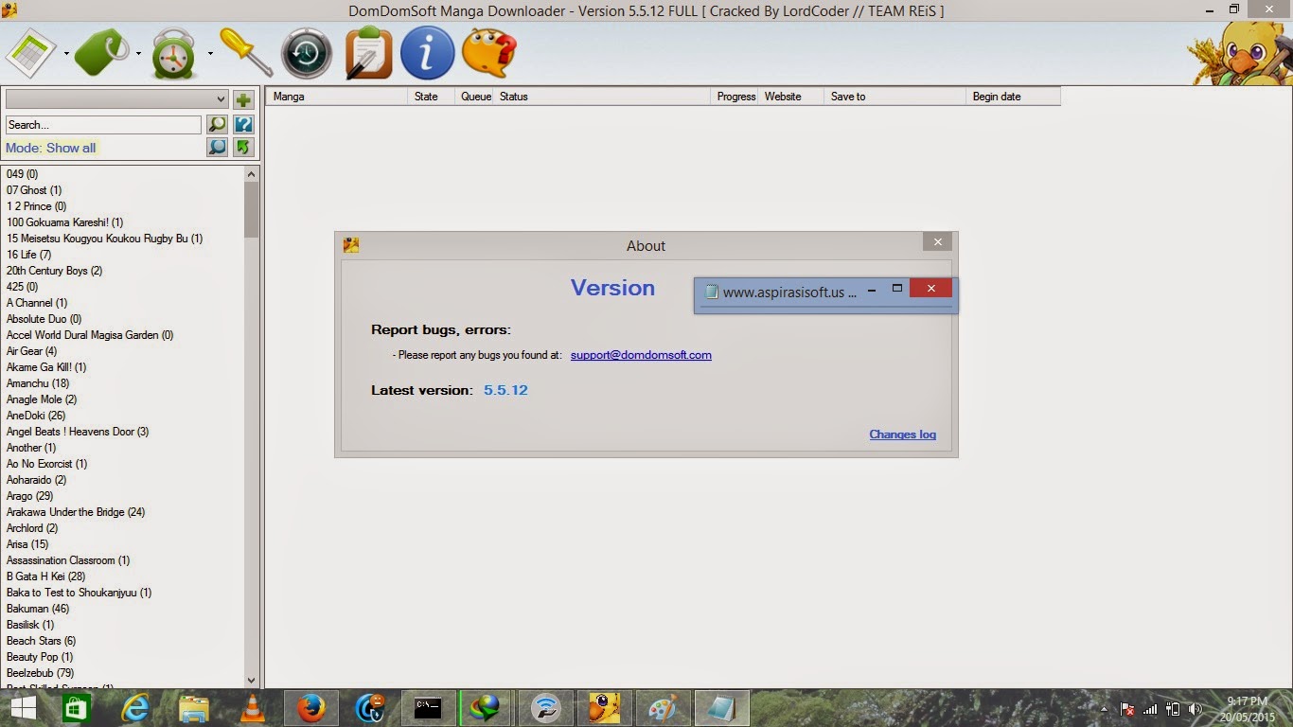Screen dimensions: 1293x727
Task: Sort by the Website column header
Action: 790,97
